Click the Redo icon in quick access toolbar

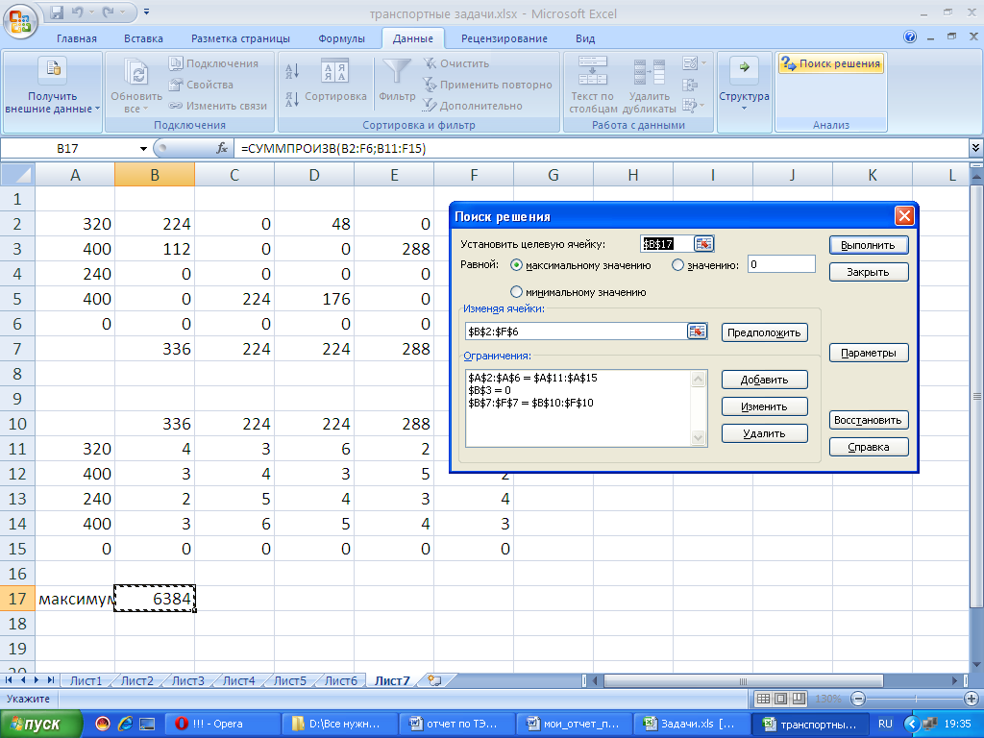click(x=108, y=12)
